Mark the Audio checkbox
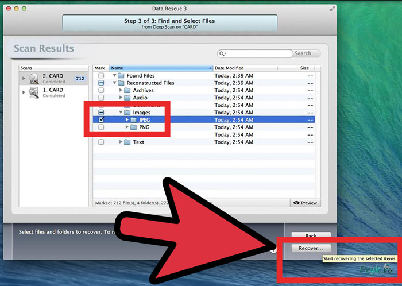This screenshot has width=402, height=286. (x=101, y=98)
